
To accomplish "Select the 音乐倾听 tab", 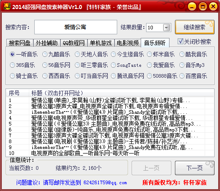I will coord(155,43).
